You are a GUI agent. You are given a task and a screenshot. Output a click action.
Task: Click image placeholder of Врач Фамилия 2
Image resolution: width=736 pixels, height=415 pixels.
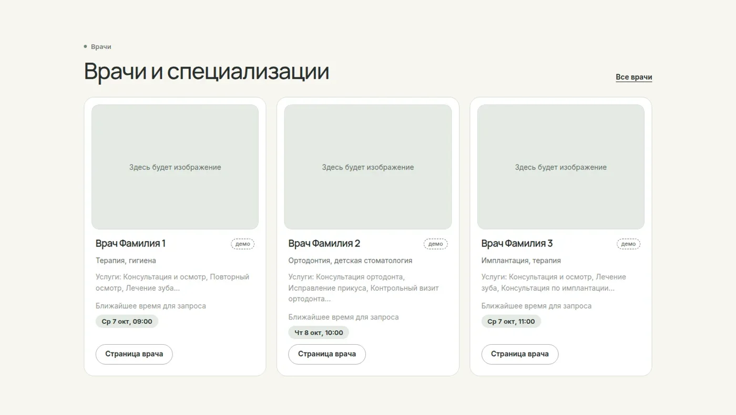[x=368, y=167]
